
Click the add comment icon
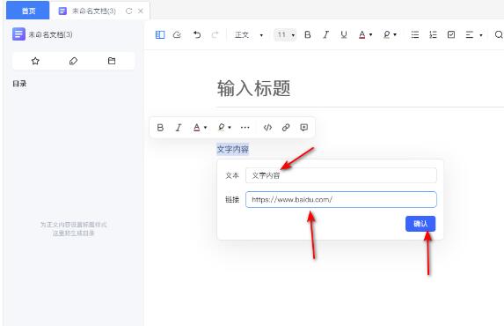pyautogui.click(x=303, y=128)
